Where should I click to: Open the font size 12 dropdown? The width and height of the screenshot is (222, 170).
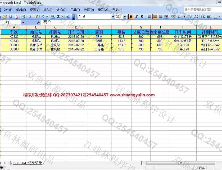pos(125,17)
